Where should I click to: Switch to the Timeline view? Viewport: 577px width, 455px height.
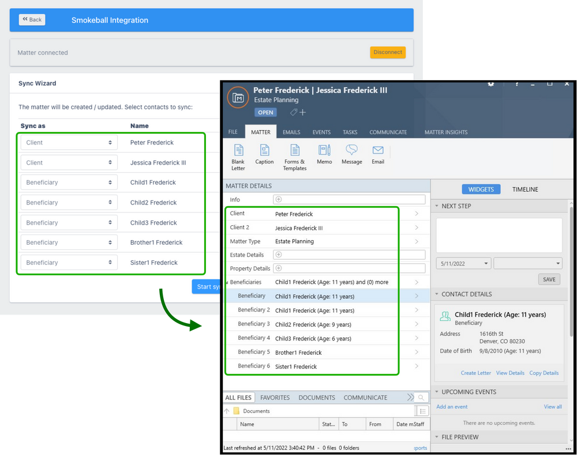click(x=524, y=189)
